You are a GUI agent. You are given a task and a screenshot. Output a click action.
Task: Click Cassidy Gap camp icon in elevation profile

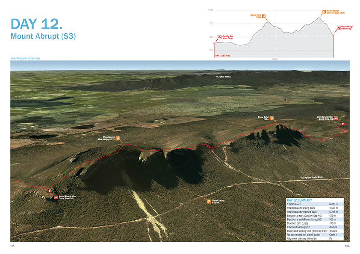pos(220,37)
